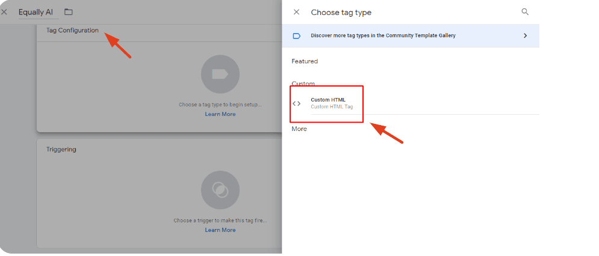Click the overlapping circles icon in Triggering
599x256 pixels.
[220, 190]
